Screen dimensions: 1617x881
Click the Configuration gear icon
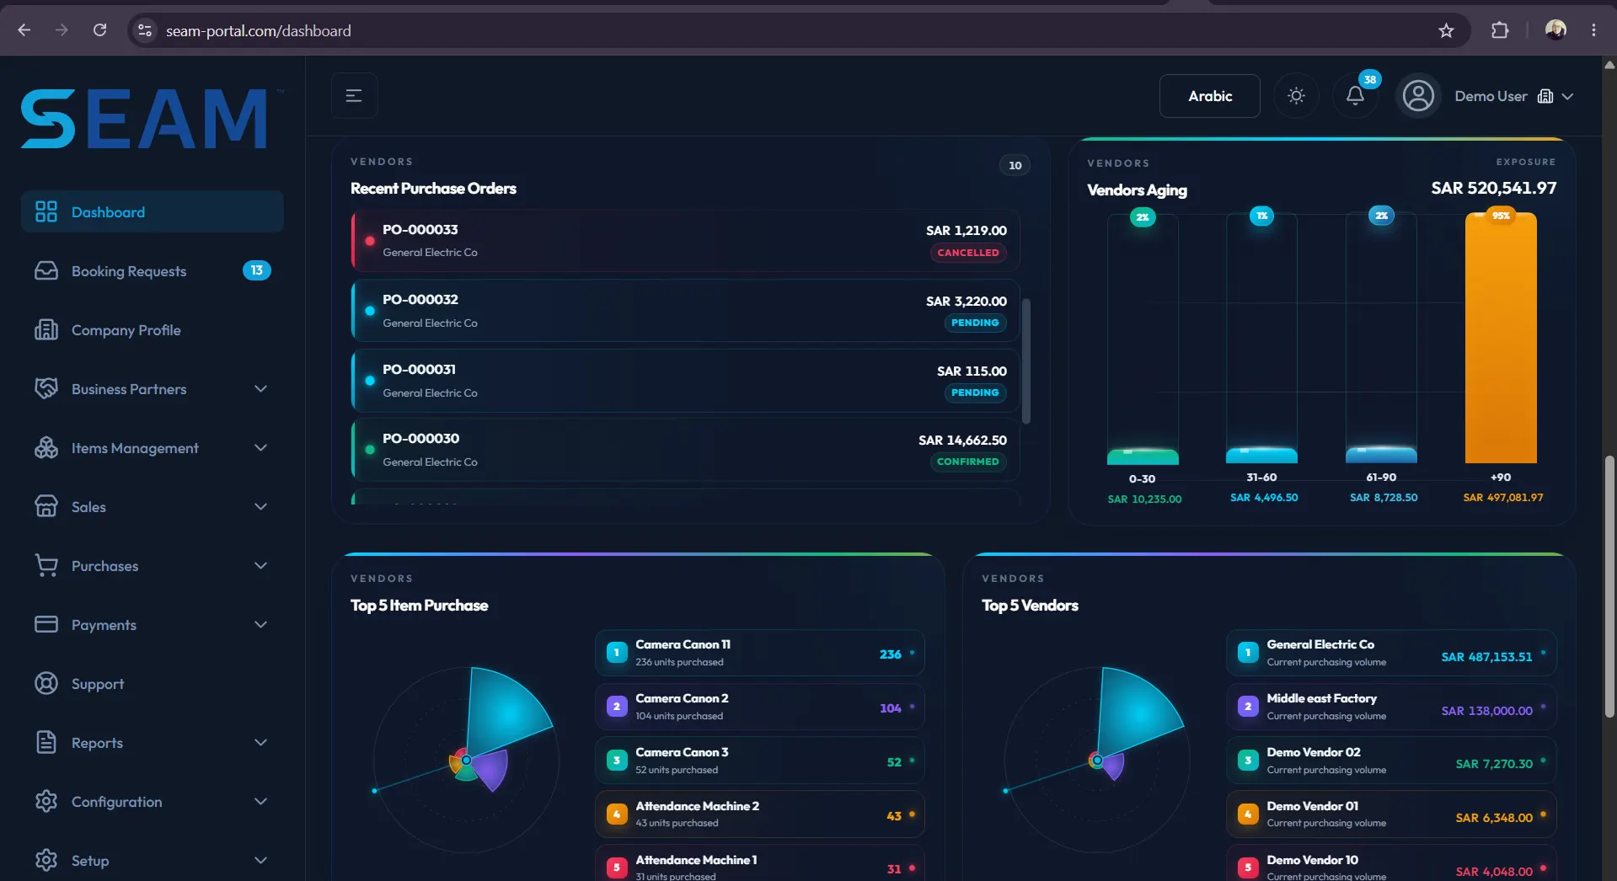[x=46, y=801]
